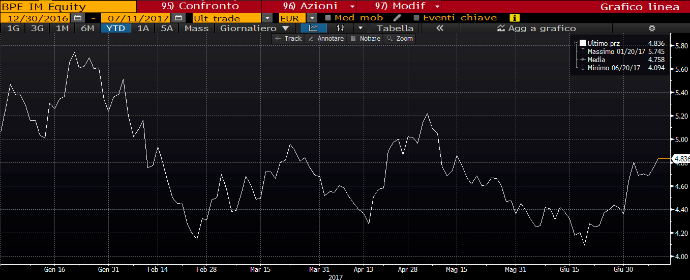This screenshot has height=280, width=690.
Task: Activate the Track crosshair tool
Action: tap(288, 39)
